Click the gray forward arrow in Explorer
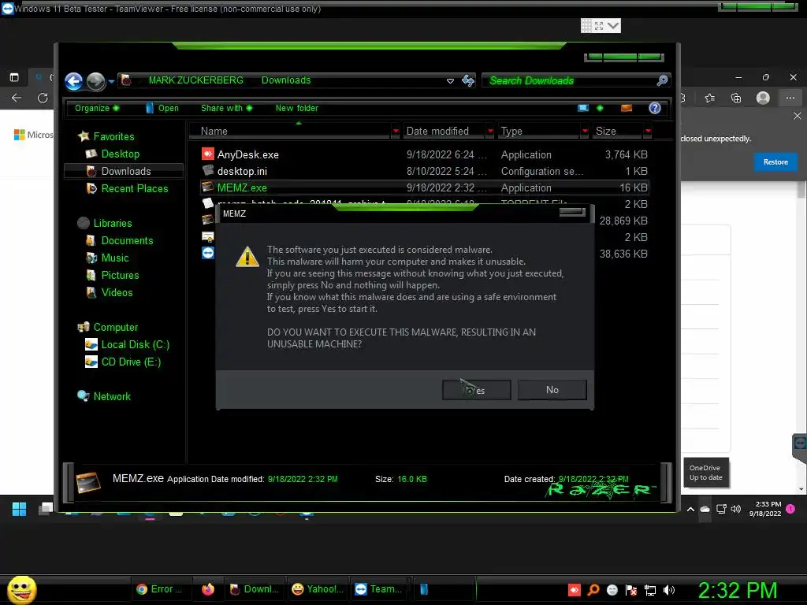This screenshot has width=807, height=605. click(95, 81)
